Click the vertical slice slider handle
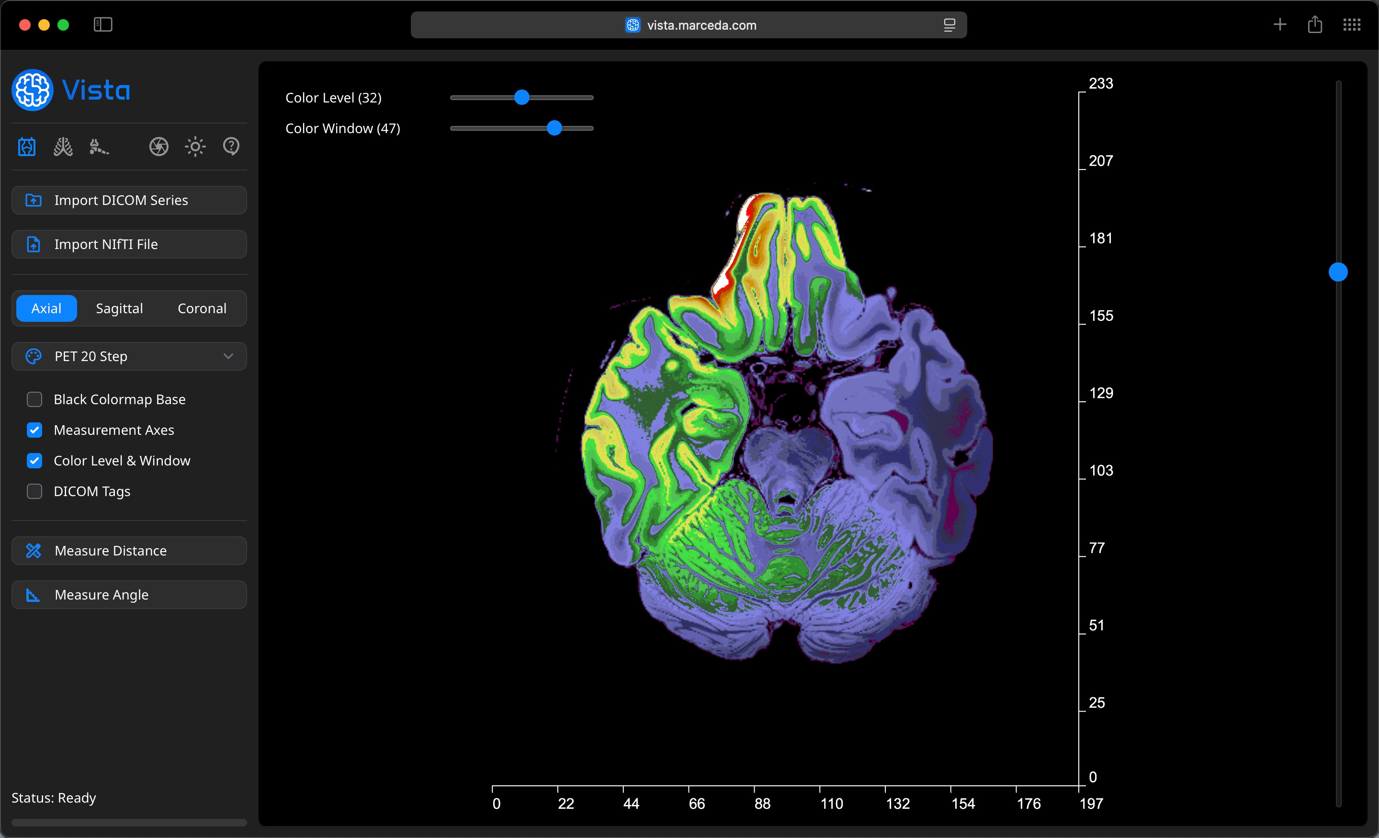1379x838 pixels. [x=1338, y=272]
